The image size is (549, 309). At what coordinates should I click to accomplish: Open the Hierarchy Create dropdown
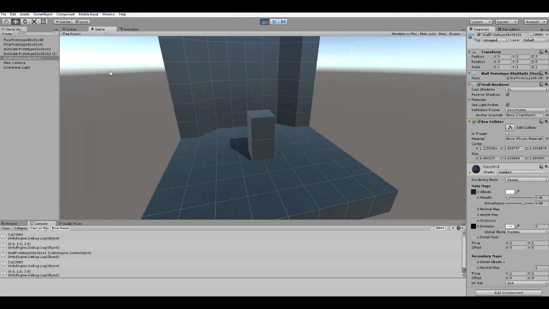8,33
